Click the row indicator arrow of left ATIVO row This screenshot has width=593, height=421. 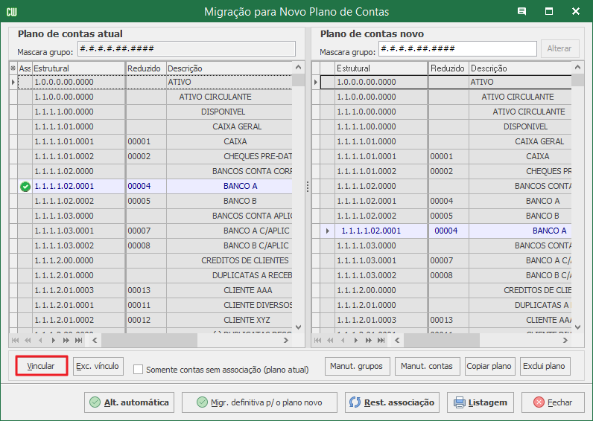[13, 82]
